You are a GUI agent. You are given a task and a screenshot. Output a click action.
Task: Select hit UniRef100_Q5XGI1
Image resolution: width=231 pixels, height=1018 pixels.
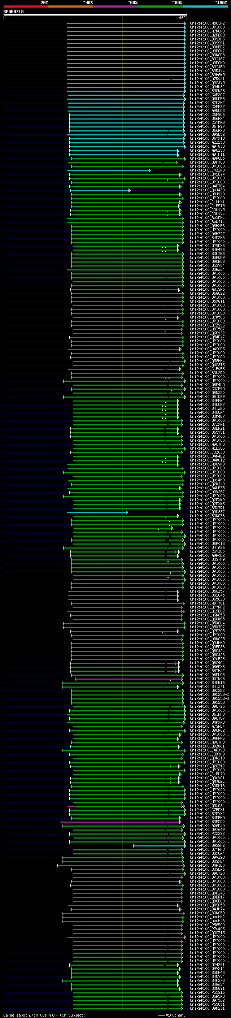[x=207, y=301]
